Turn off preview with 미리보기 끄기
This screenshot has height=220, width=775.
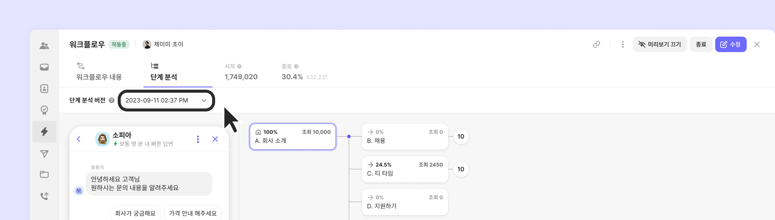(x=660, y=45)
